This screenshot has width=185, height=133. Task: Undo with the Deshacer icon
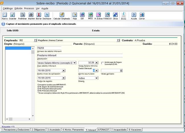coord(47,15)
